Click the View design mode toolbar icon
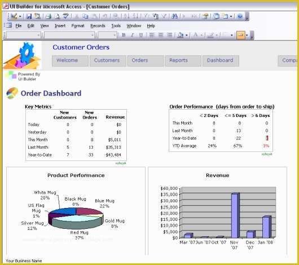The height and width of the screenshot is (265, 299). (x=14, y=16)
